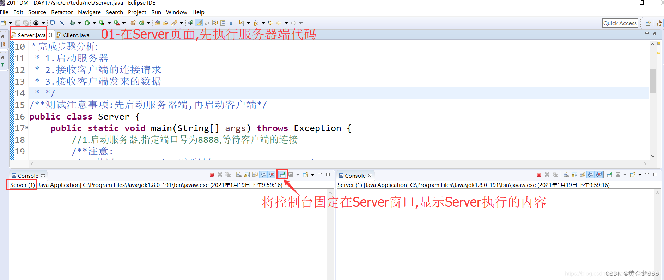
Task: Click the New Java Package icon
Action: click(x=133, y=23)
